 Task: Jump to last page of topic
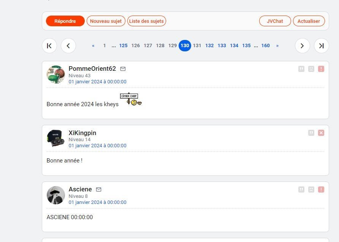click(321, 46)
